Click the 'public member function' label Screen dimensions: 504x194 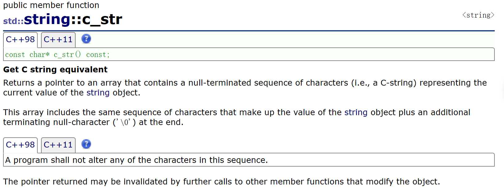point(51,5)
